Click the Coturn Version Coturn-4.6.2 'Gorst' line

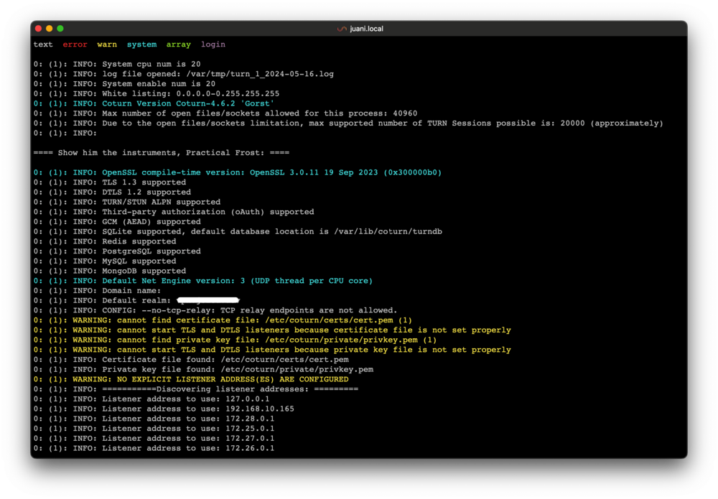(x=154, y=103)
